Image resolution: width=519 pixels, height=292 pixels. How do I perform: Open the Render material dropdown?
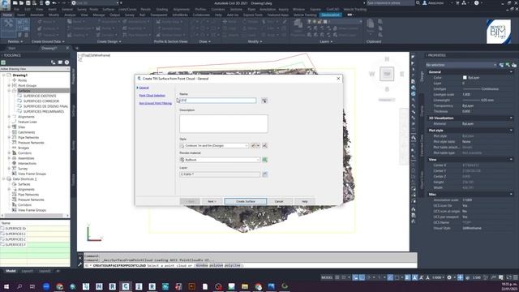coord(220,160)
